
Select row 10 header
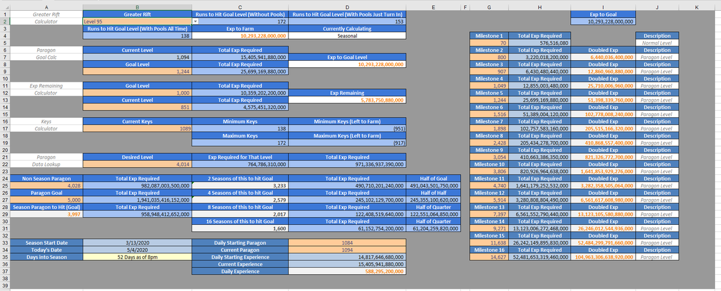click(x=6, y=78)
